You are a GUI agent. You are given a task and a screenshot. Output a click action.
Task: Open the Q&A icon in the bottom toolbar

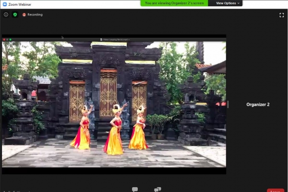tap(157, 190)
